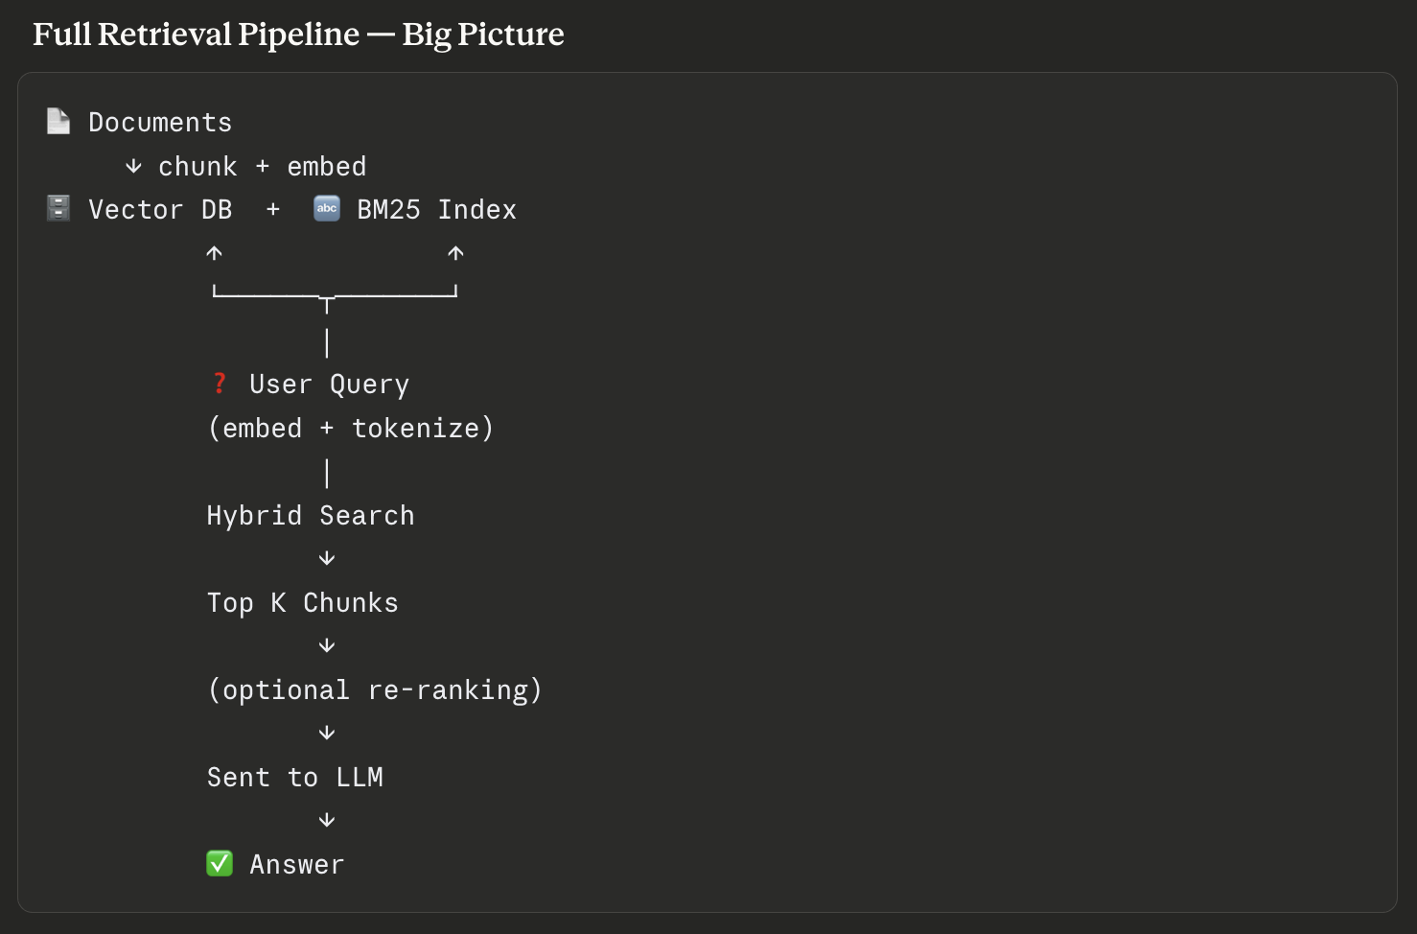Select the heading 'Full Retrieval Pipeline — Big Picture'

point(298,35)
